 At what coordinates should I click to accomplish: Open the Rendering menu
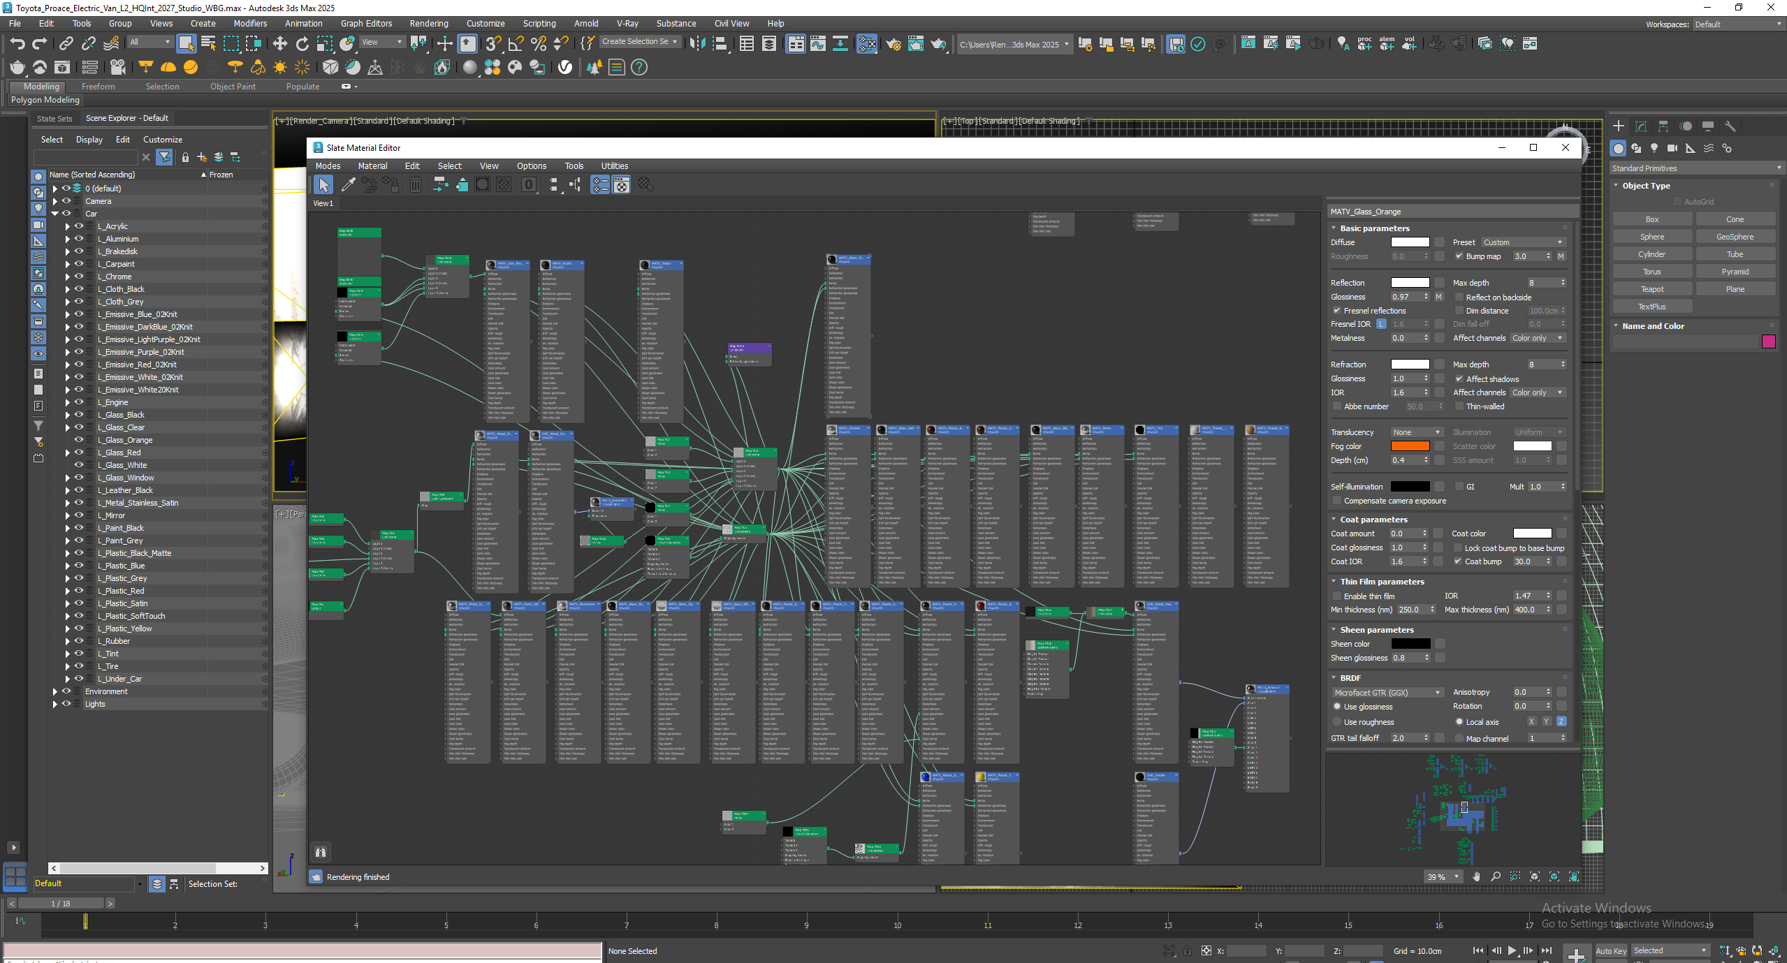428,24
